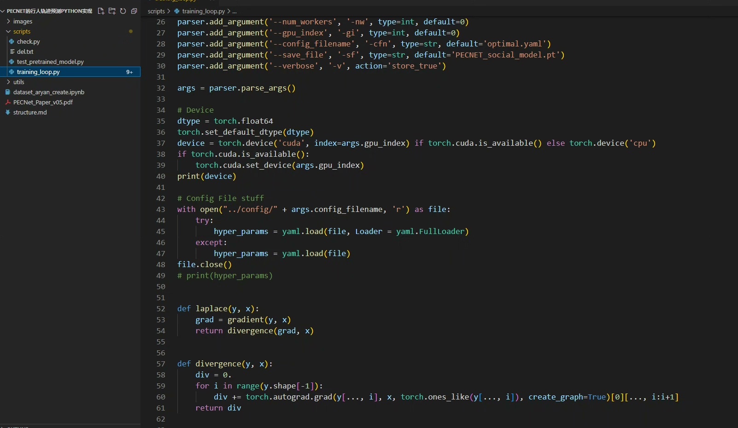Click 'scripts' in the breadcrumb path

(156, 11)
